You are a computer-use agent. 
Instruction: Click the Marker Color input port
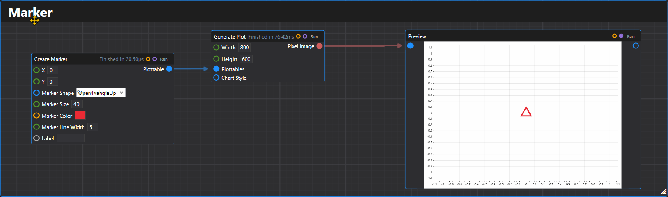tap(37, 116)
